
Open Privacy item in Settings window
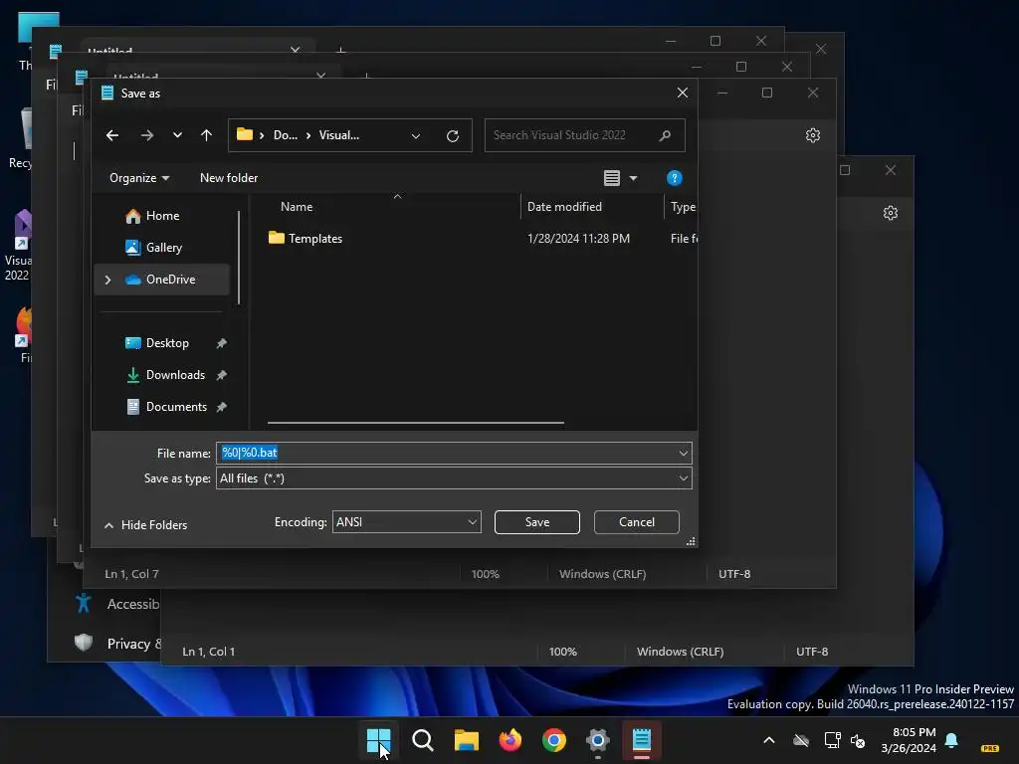click(x=118, y=644)
